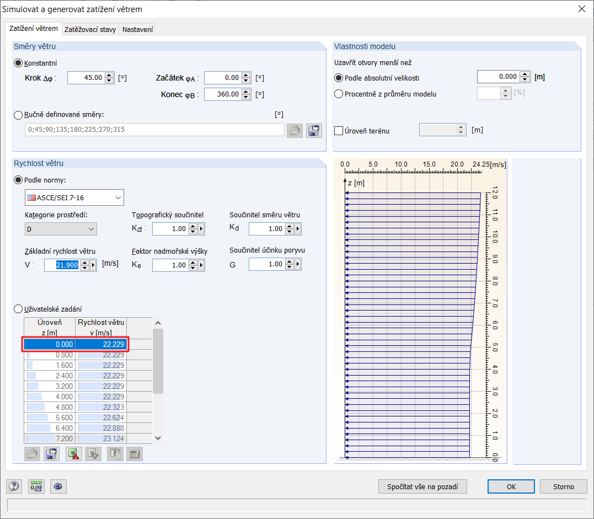Click the display settings eye icon
Viewport: 594px width, 519px height.
point(58,486)
